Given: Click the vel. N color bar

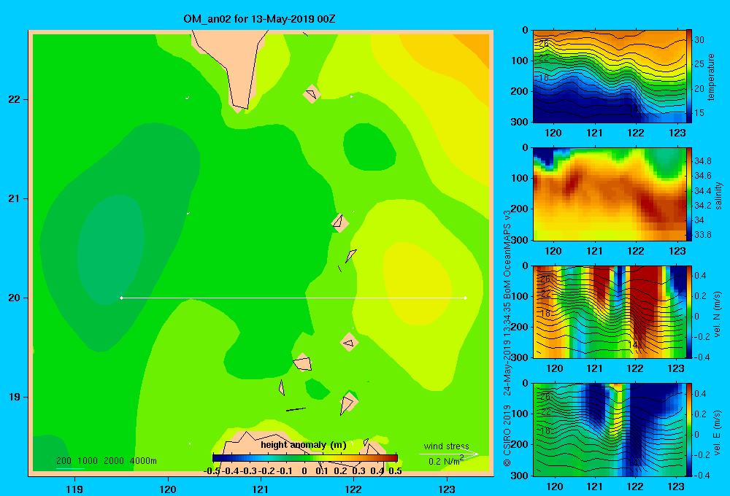Looking at the screenshot, I should pos(689,311).
